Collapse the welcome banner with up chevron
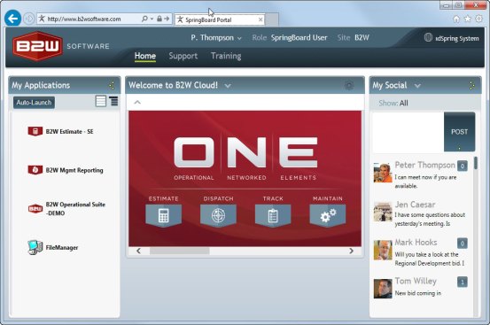The image size is (490, 325). [x=137, y=102]
